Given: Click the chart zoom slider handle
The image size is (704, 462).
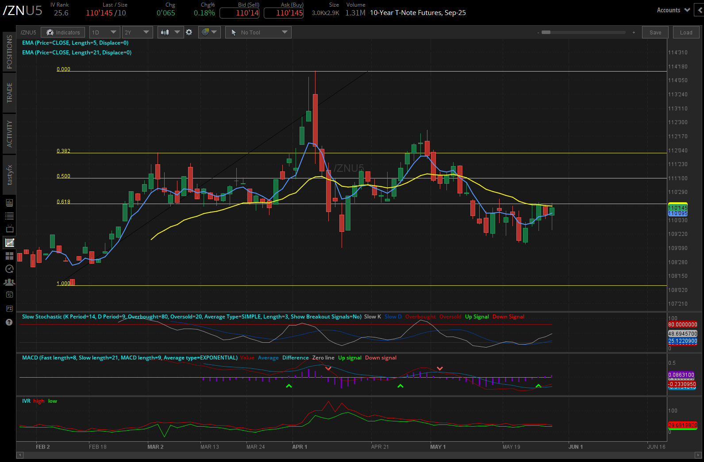Looking at the screenshot, I should click(x=546, y=32).
